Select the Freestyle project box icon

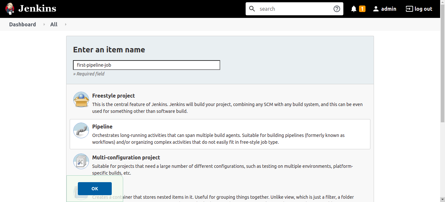pyautogui.click(x=81, y=100)
